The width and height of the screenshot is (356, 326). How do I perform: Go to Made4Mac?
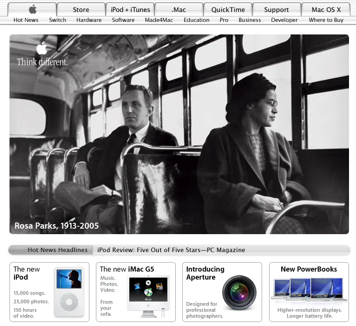click(x=159, y=20)
